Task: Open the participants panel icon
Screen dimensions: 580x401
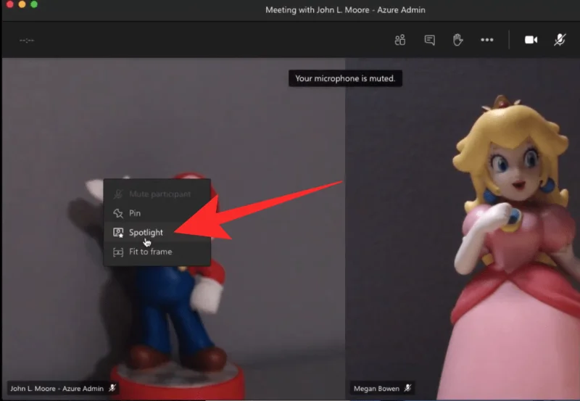Action: tap(400, 40)
